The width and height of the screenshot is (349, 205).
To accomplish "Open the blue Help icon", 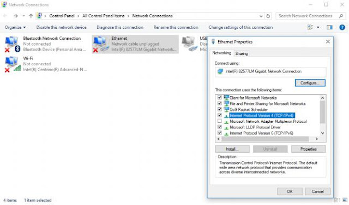I will [342, 27].
